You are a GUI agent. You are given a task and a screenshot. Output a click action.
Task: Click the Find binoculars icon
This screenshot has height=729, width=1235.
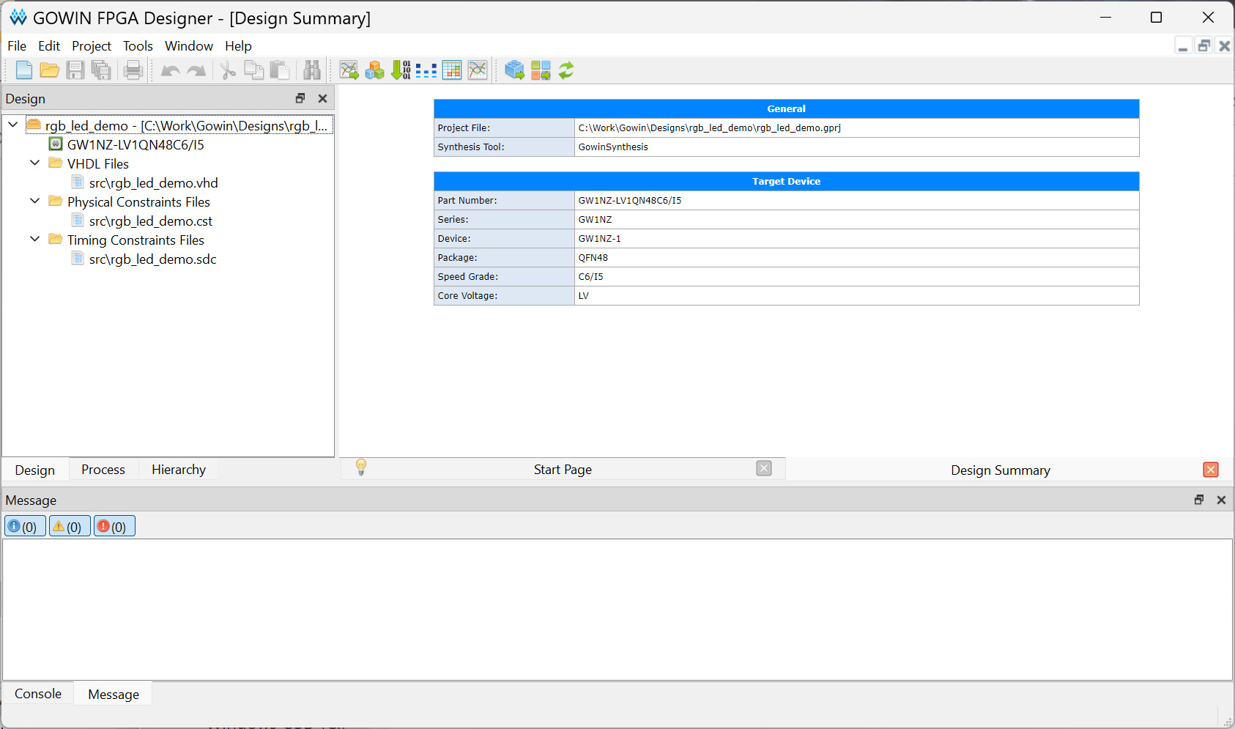pyautogui.click(x=312, y=70)
